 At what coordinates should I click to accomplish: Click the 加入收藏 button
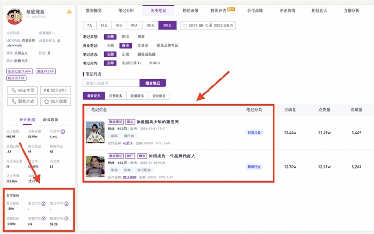click(55, 101)
